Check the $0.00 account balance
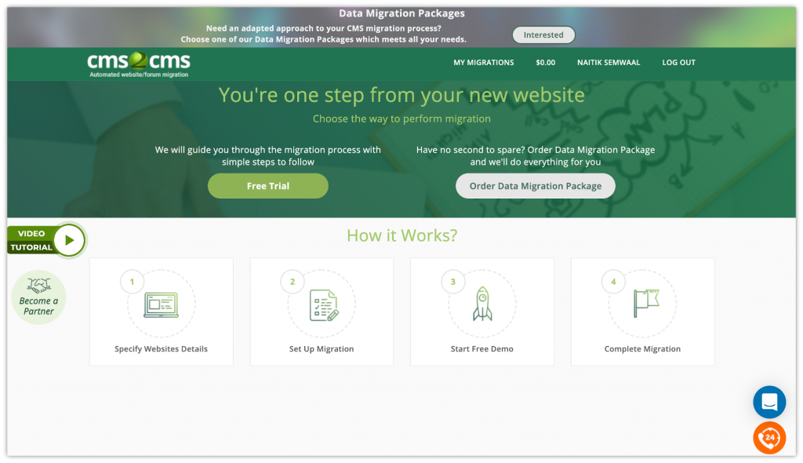The image size is (803, 463). coord(545,62)
